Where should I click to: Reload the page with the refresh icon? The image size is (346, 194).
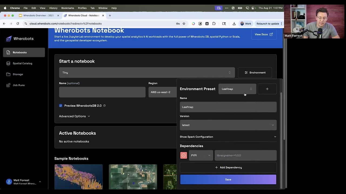click(x=18, y=24)
